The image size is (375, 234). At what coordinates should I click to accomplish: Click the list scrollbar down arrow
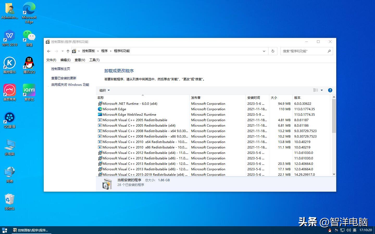[x=334, y=174]
